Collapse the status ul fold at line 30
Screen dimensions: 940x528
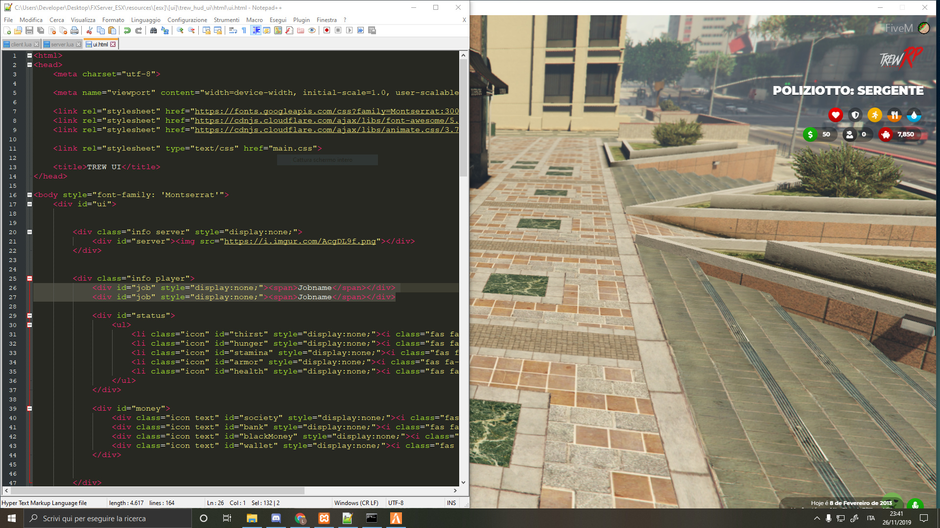coord(30,325)
